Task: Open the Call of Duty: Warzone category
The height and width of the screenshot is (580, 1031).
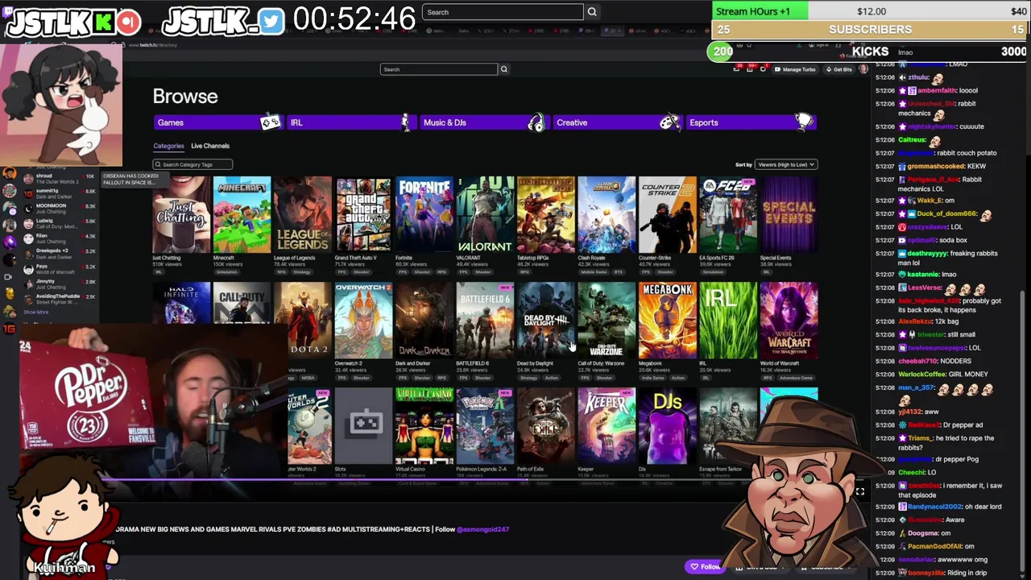Action: point(607,320)
